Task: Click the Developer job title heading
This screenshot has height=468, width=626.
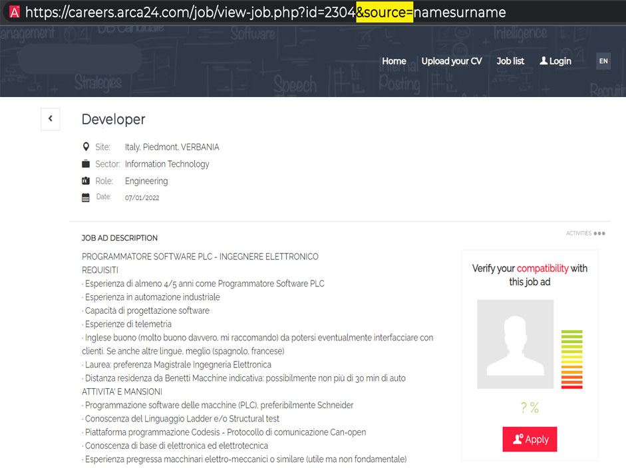Action: point(113,120)
